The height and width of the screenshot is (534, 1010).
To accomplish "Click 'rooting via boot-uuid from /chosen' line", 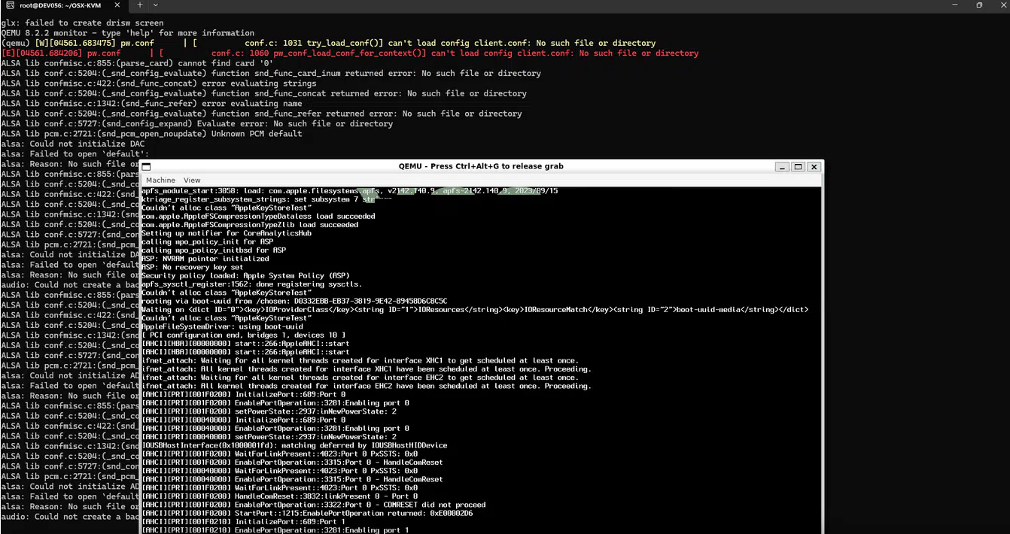I will point(294,302).
